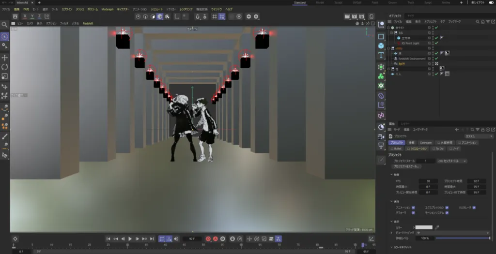Open the MoGraph menu
This screenshot has height=254, width=496.
108,9
